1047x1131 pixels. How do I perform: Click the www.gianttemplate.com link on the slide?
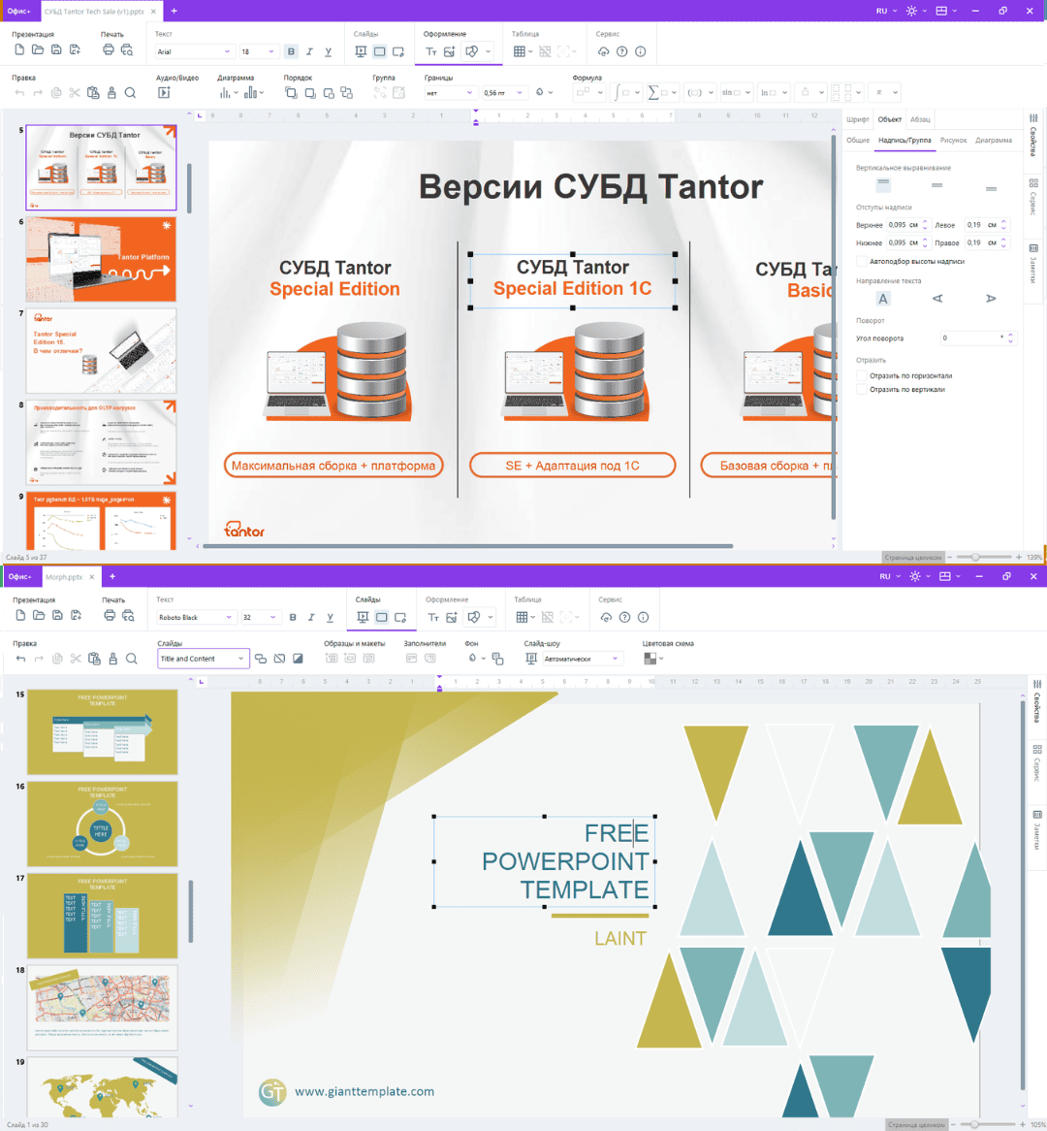(364, 1091)
